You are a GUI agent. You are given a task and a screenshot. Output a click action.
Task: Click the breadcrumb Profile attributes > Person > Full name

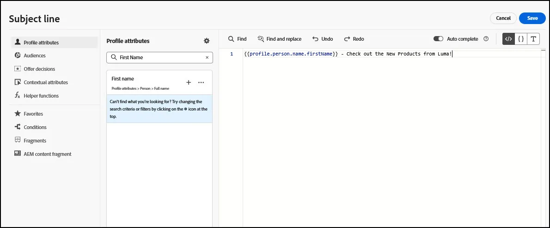(x=141, y=88)
